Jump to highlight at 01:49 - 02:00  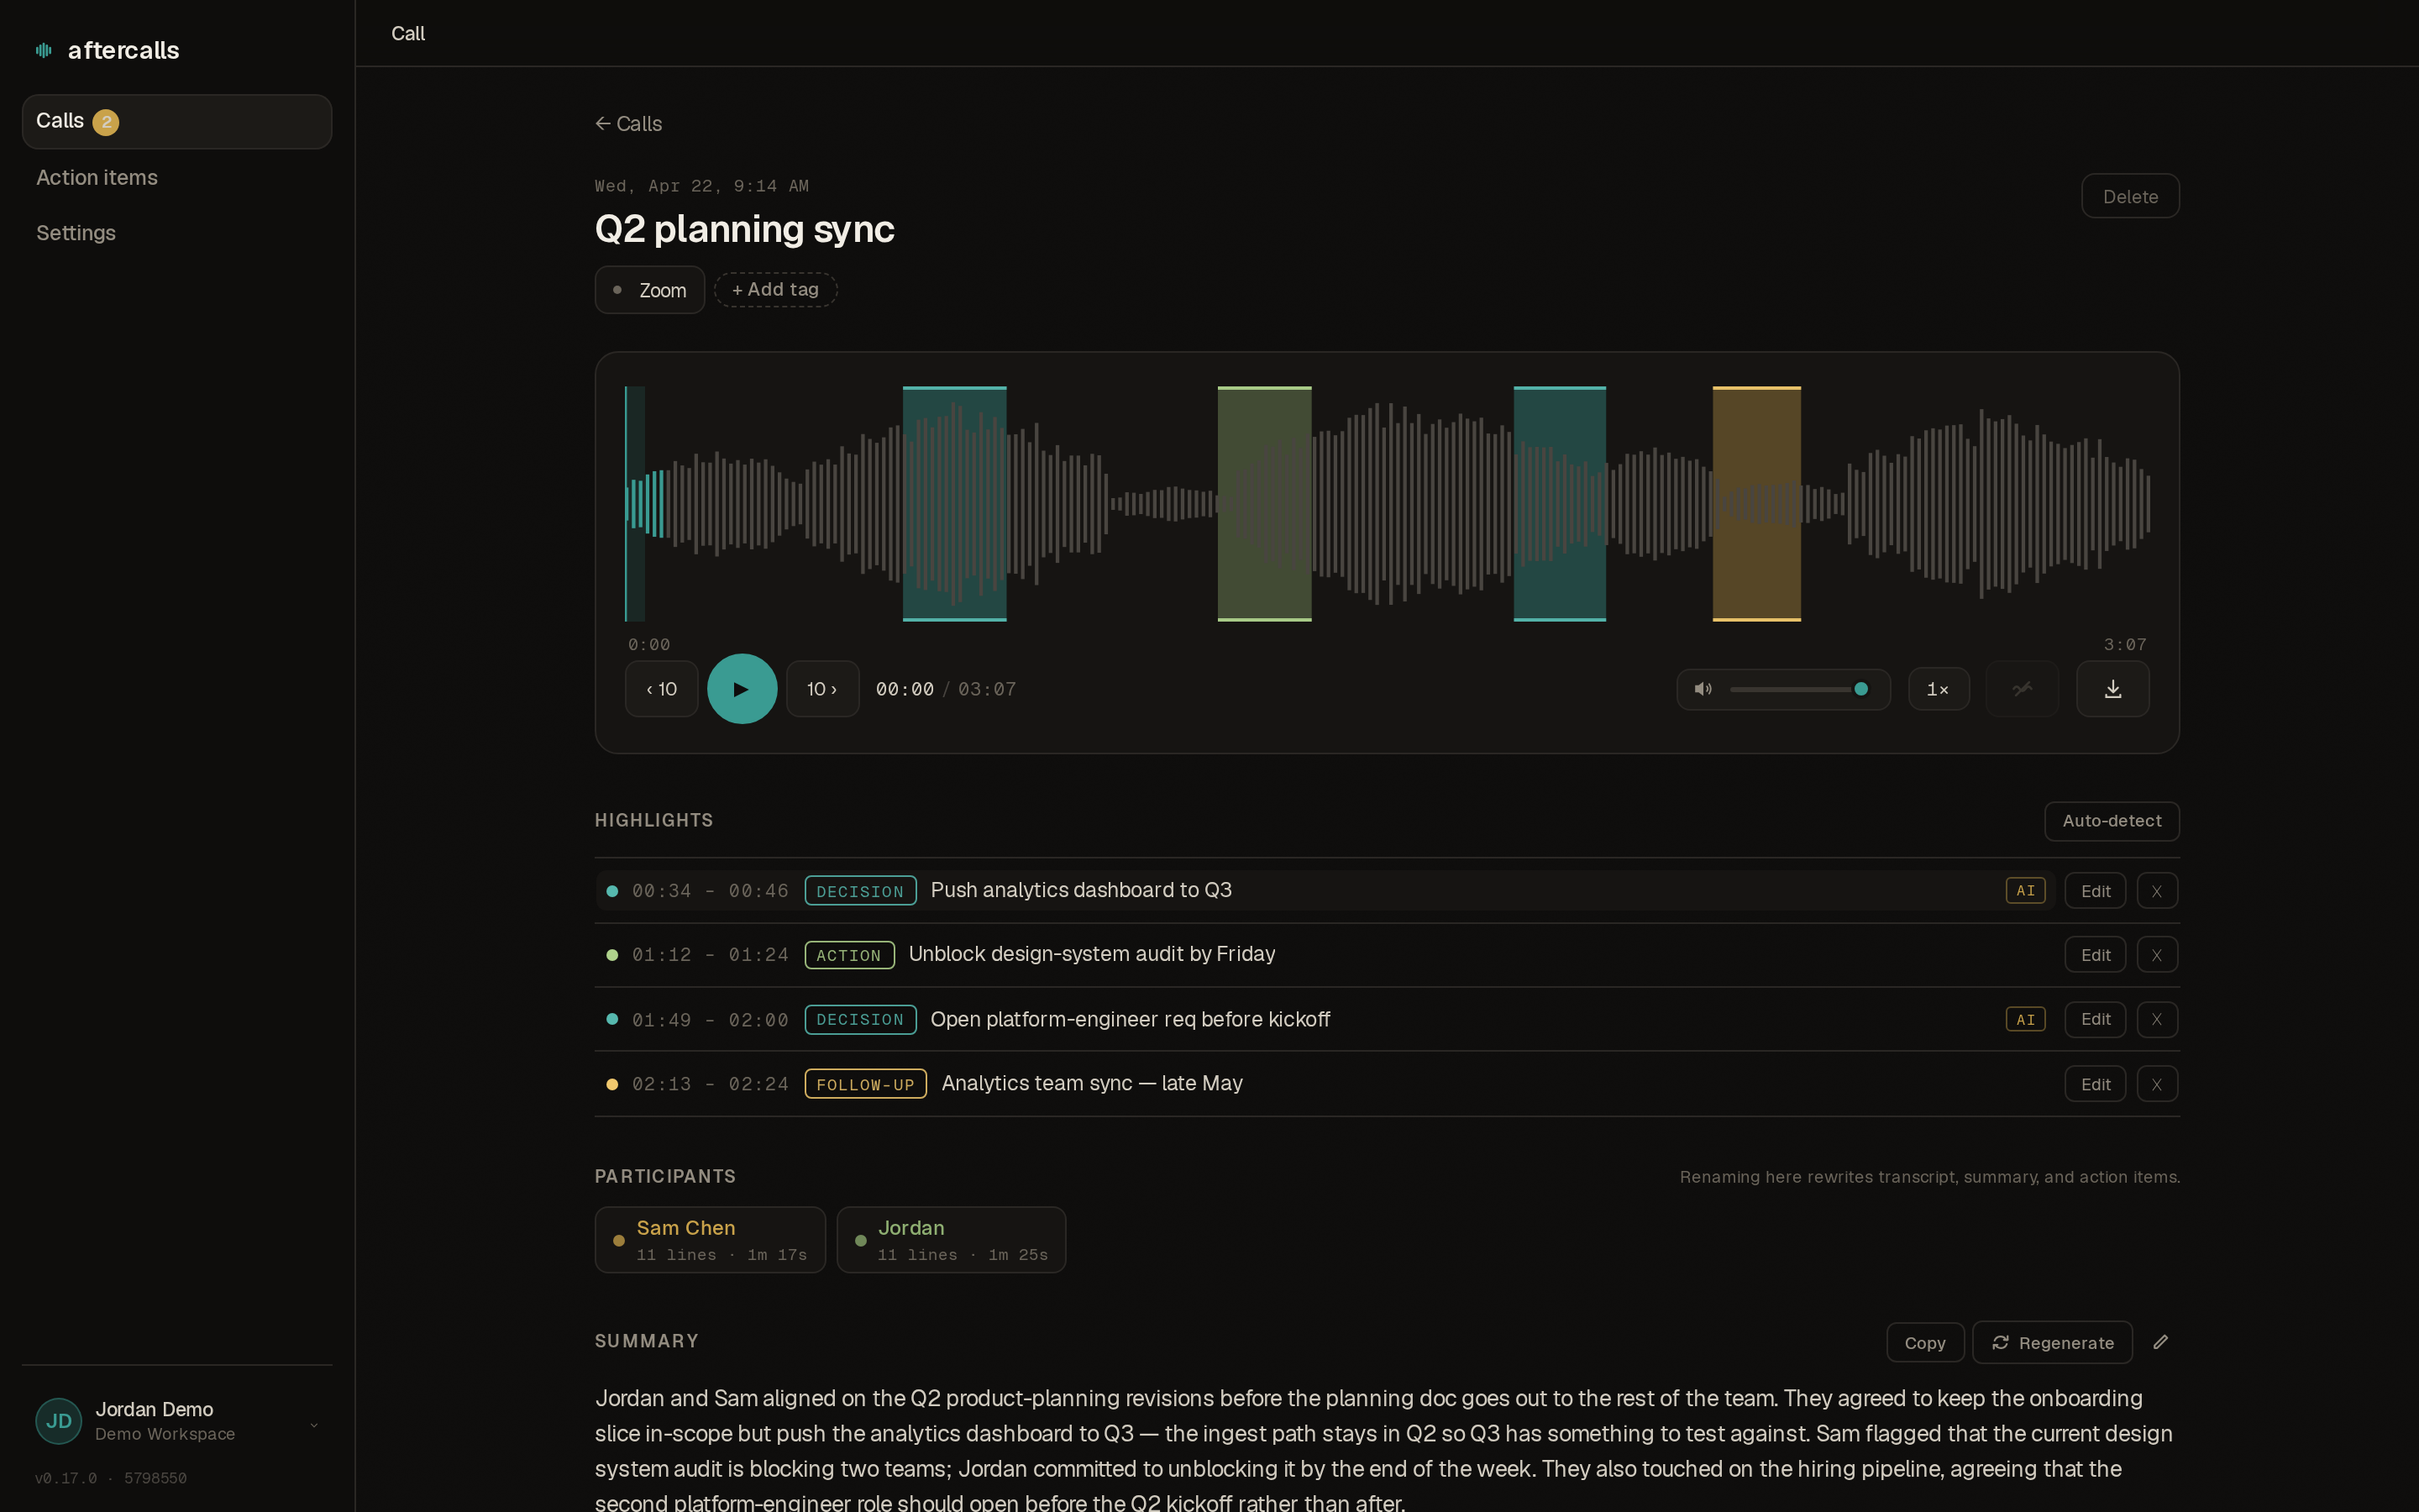pyautogui.click(x=710, y=1020)
